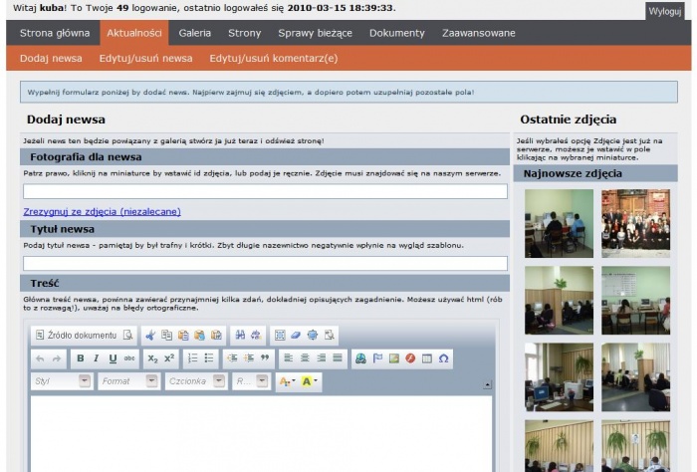
Task: Insert an image into the editor
Action: pyautogui.click(x=394, y=358)
